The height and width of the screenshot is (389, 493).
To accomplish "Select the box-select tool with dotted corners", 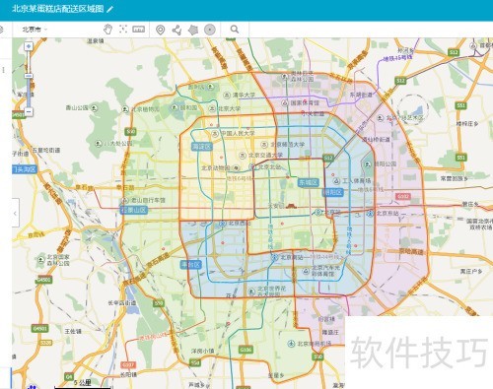I will (123, 29).
